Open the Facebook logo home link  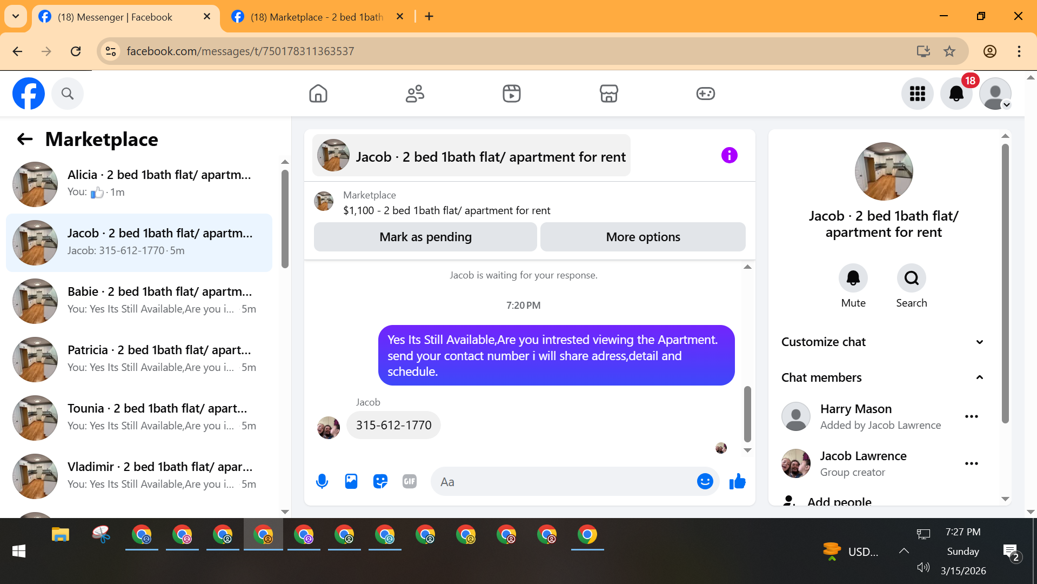[29, 94]
